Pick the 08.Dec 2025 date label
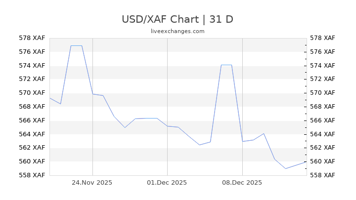Viewport: 356px width, 200px height. (242, 182)
